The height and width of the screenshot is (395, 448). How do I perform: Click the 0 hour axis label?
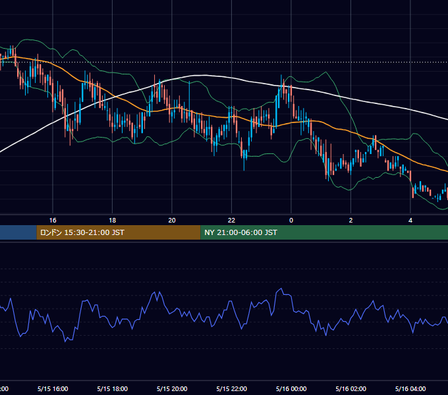(x=291, y=221)
